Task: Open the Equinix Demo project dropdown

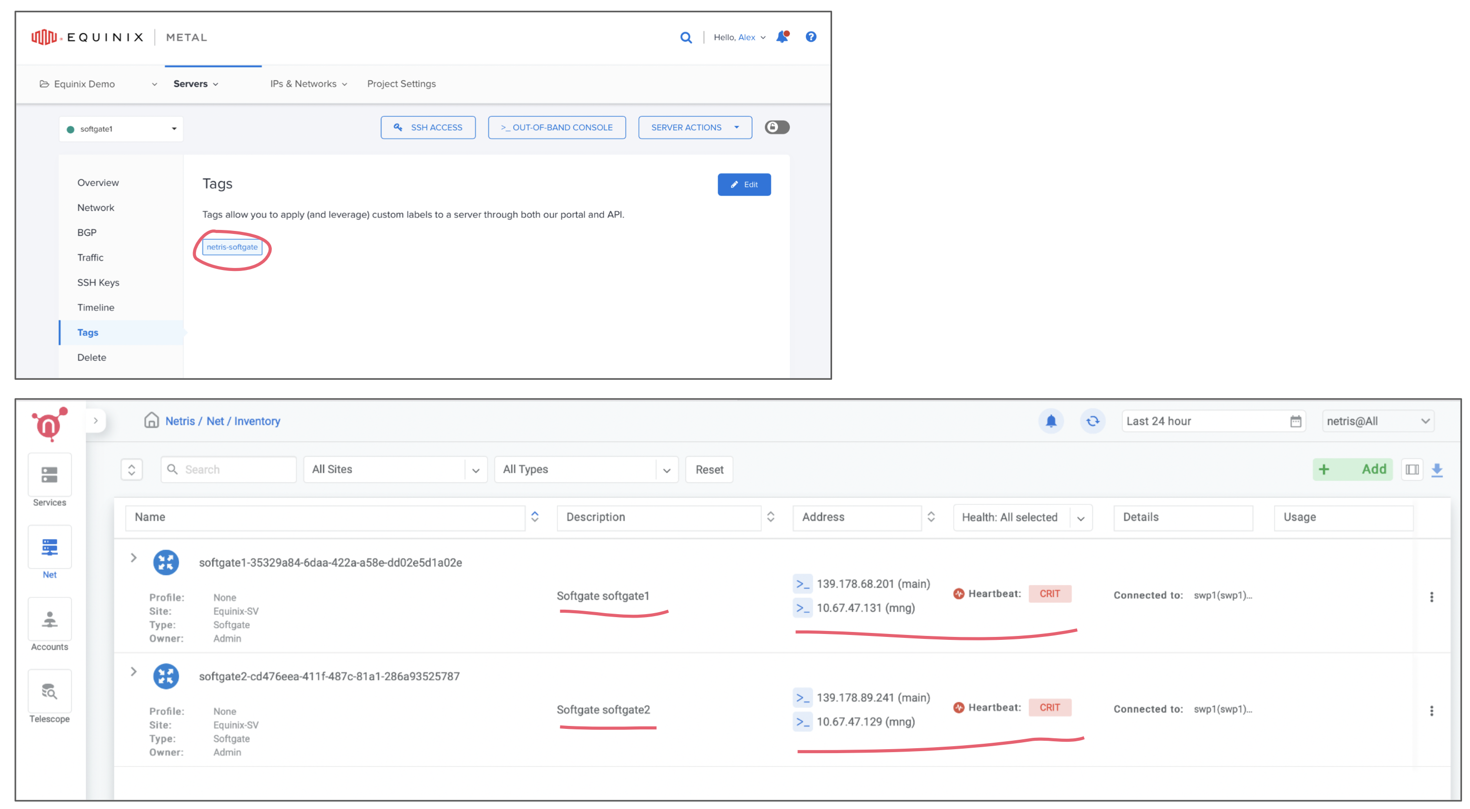Action: click(98, 84)
